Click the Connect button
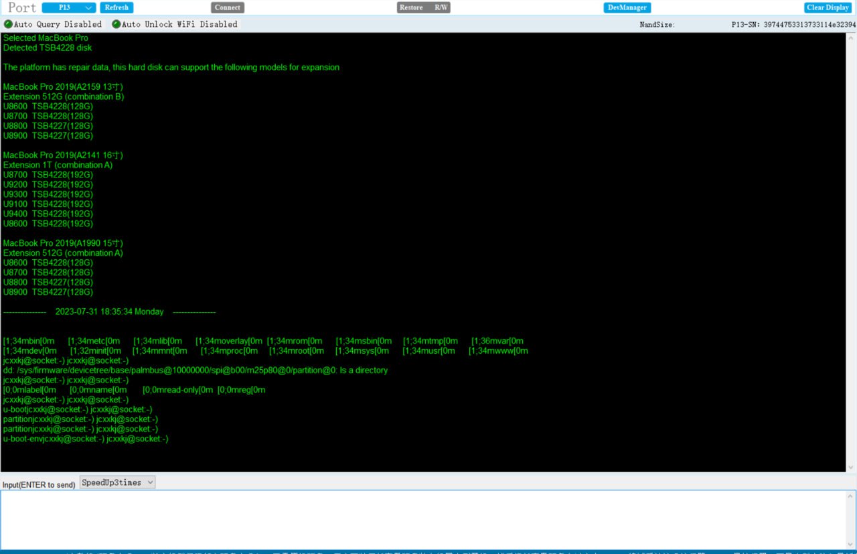Screen dimensions: 857x554 coord(228,7)
